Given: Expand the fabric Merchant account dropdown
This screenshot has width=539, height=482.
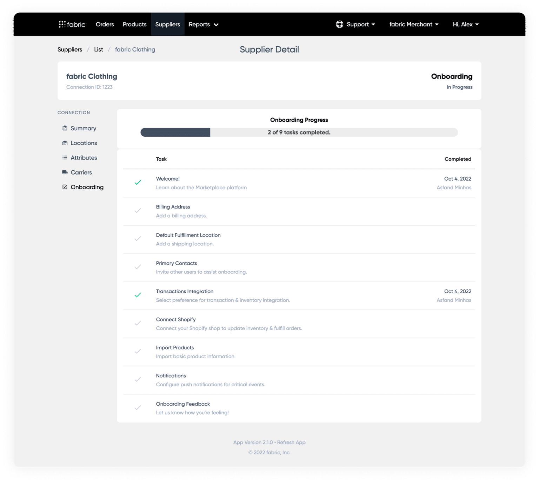Looking at the screenshot, I should coord(414,24).
